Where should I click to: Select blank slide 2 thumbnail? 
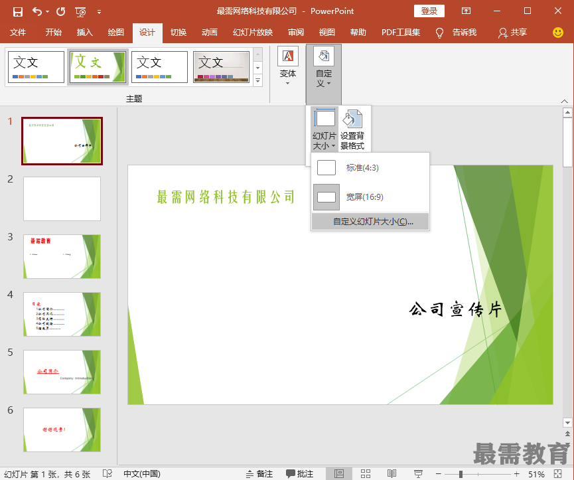coord(62,199)
